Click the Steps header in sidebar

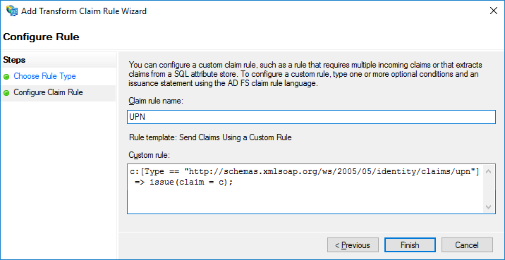tap(14, 60)
